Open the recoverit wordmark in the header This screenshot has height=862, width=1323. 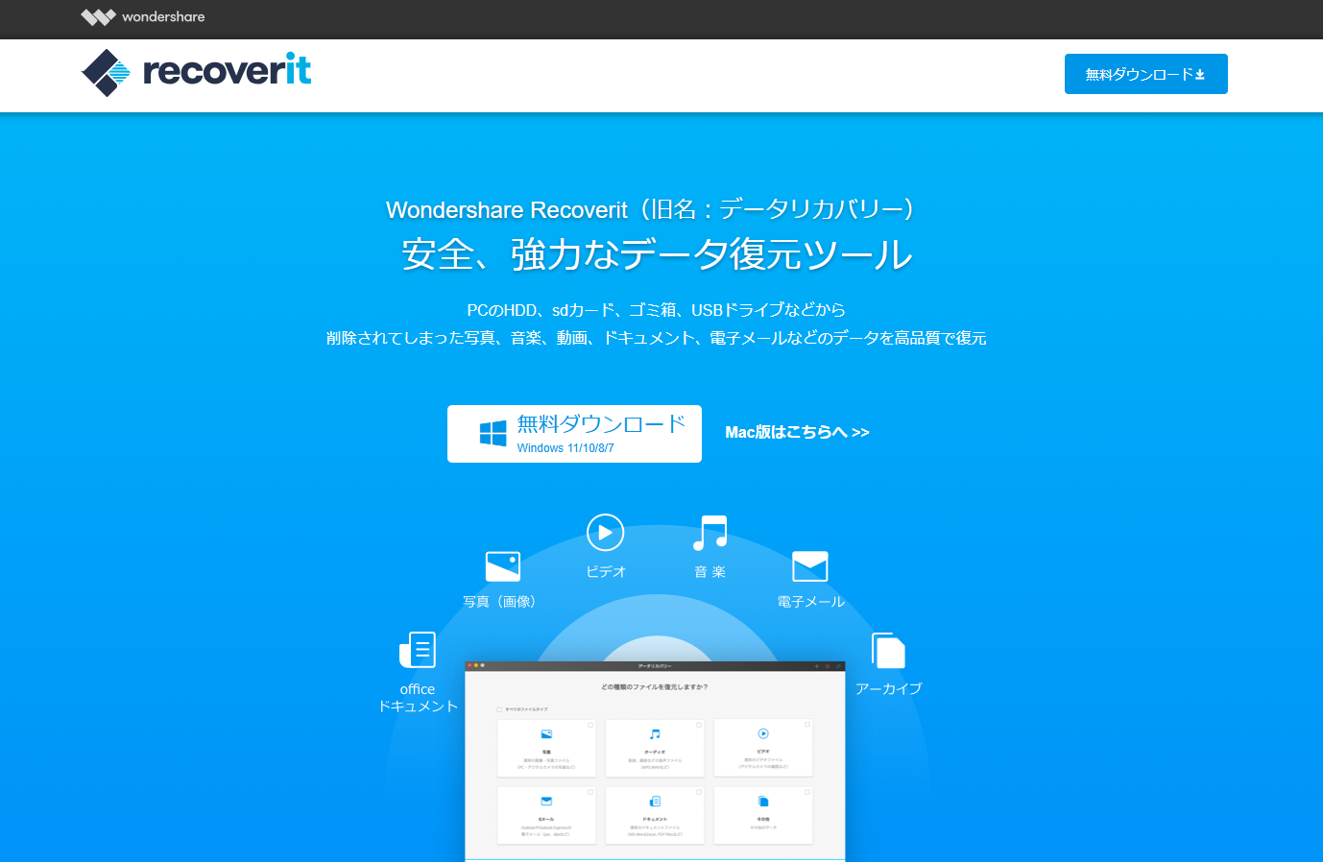pos(227,70)
